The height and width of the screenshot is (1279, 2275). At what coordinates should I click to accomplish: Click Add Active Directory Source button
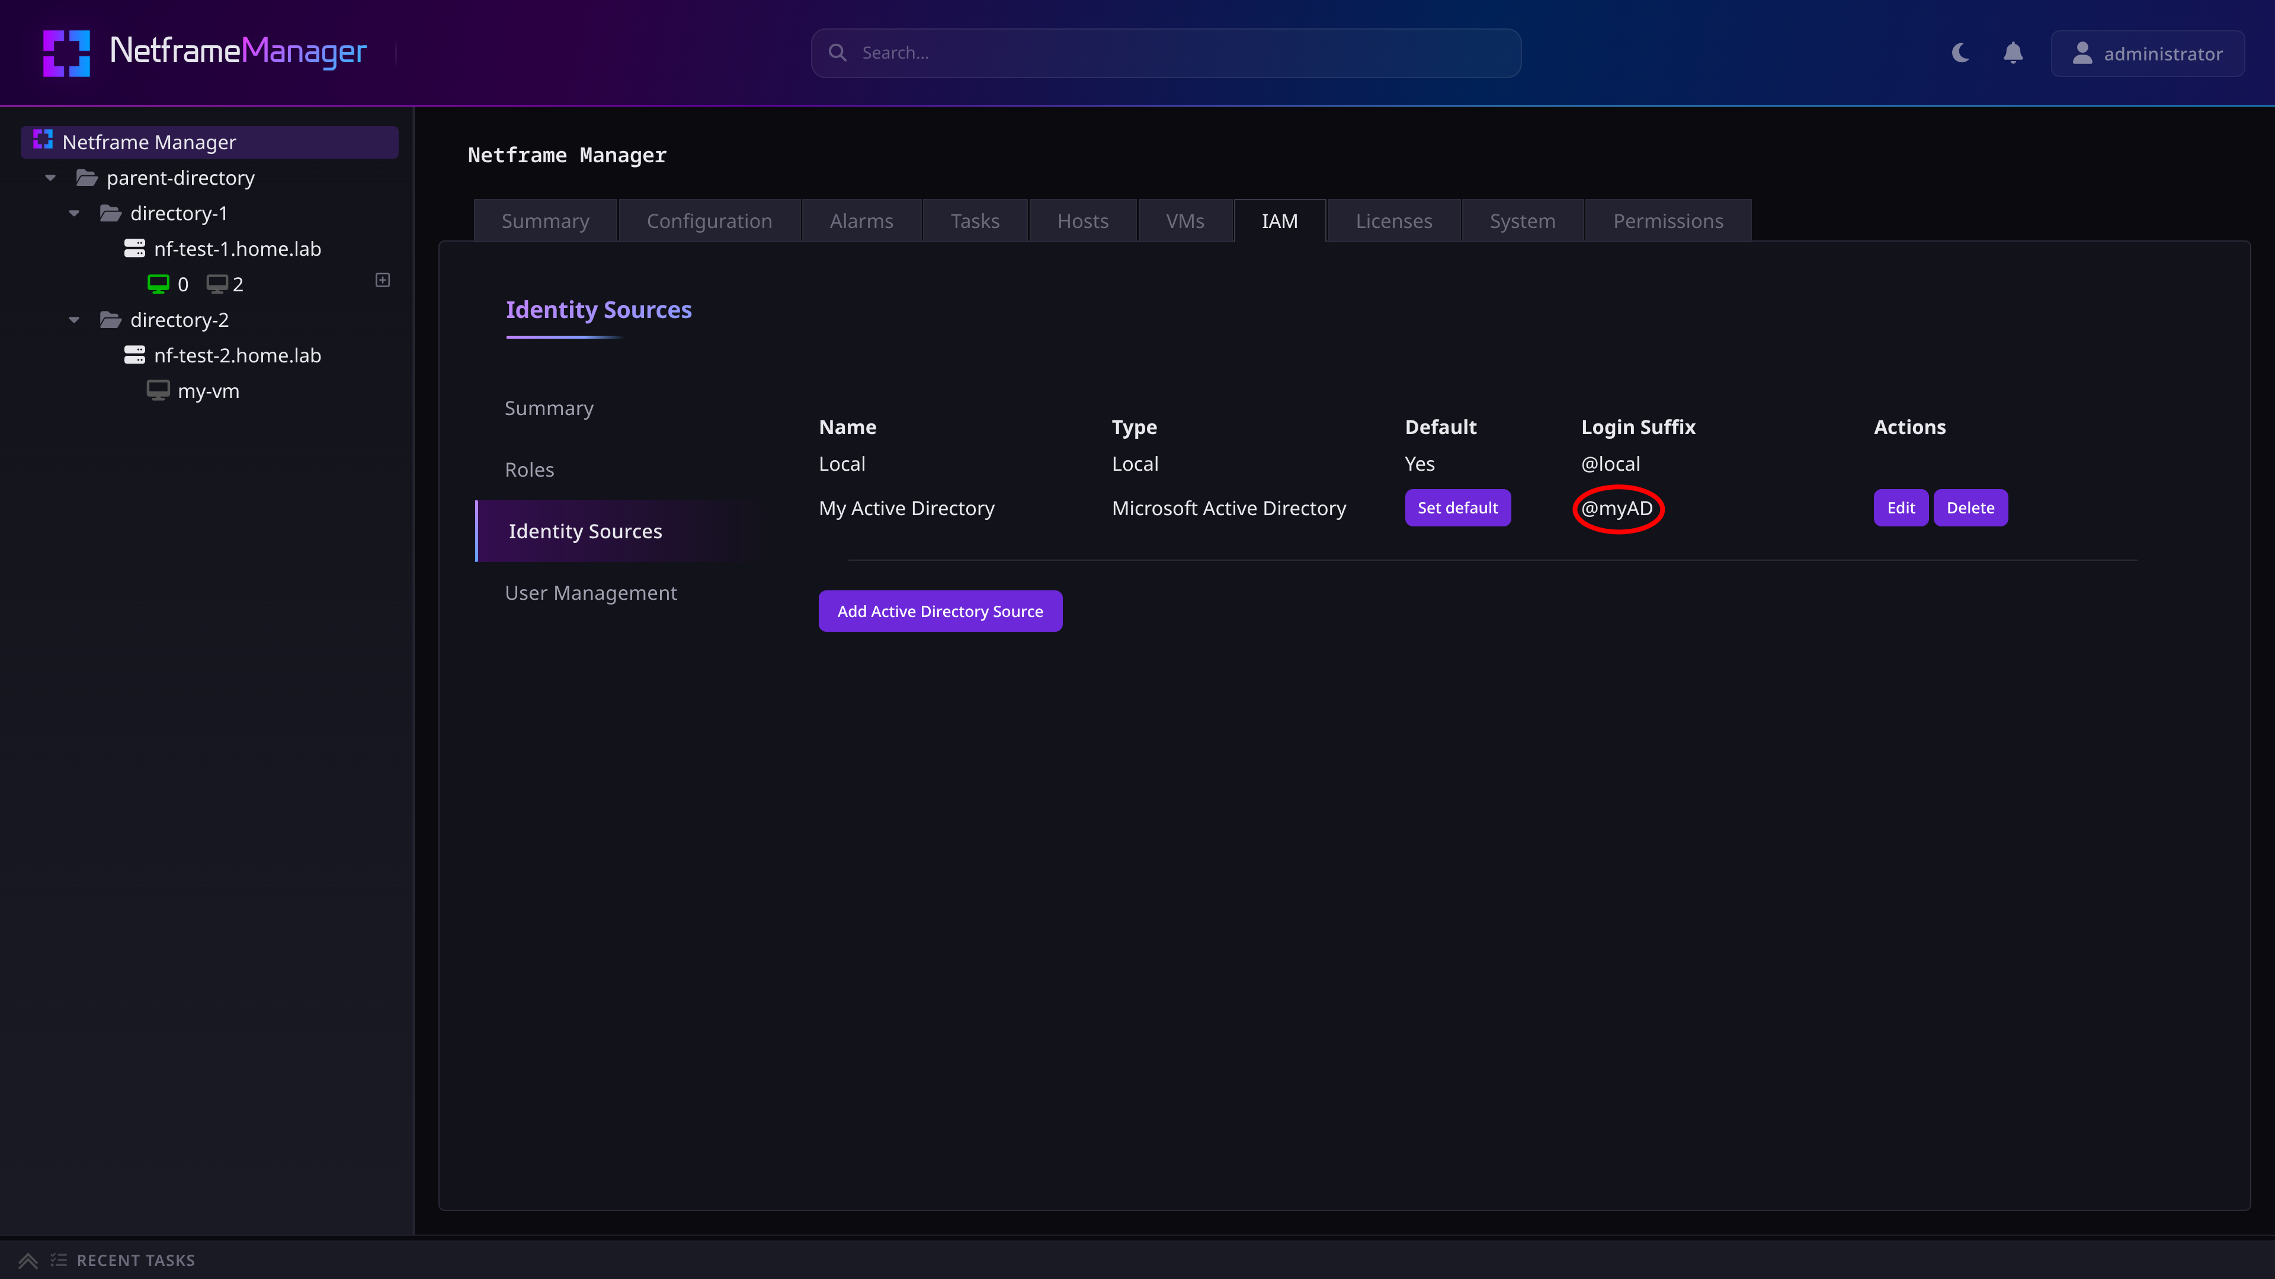pos(940,611)
